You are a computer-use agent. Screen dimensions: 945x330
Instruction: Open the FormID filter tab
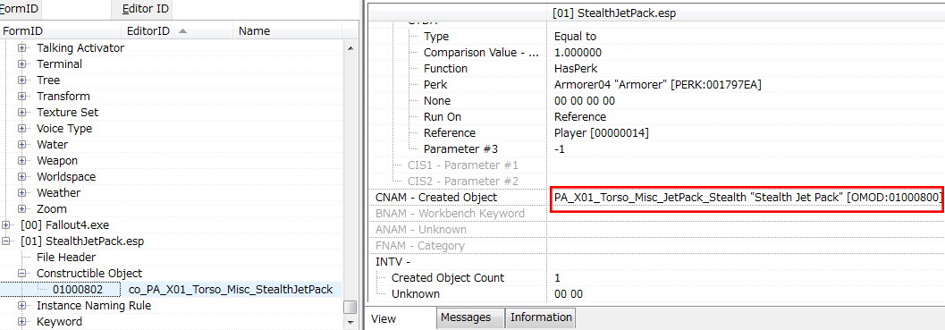pos(21,10)
